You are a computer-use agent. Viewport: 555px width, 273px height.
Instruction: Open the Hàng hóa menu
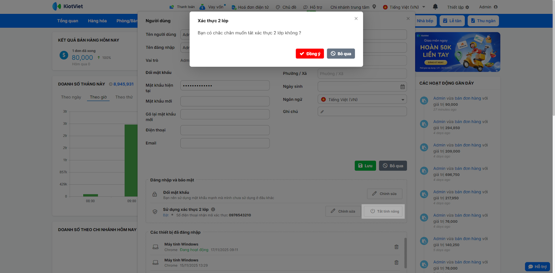97,21
